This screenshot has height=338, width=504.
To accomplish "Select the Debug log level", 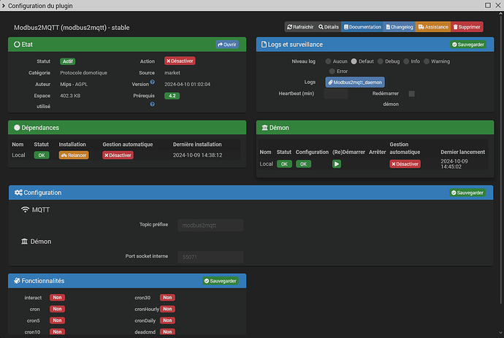I will pos(381,61).
